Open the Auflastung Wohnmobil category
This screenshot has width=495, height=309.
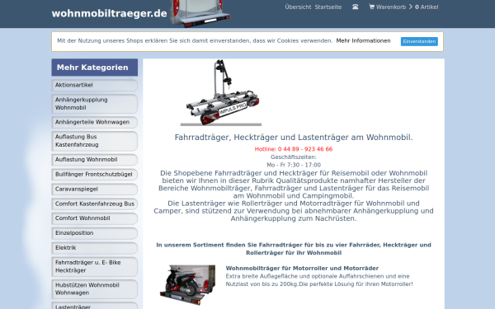(94, 160)
